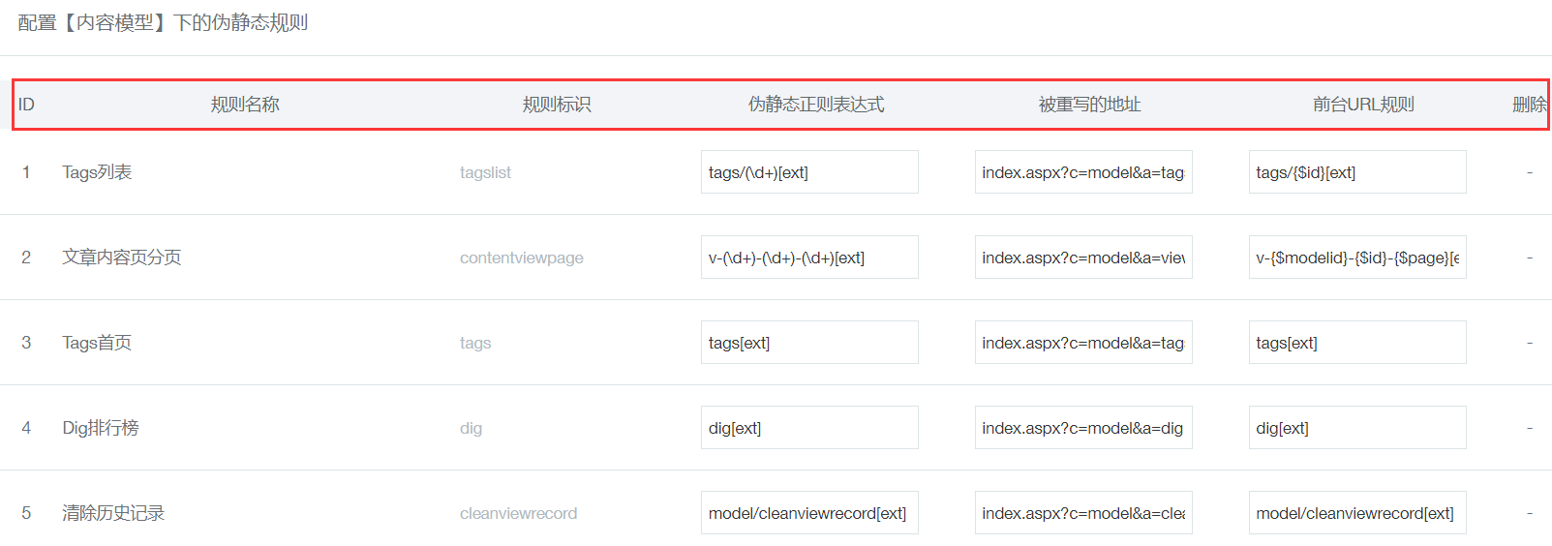This screenshot has width=1552, height=546.
Task: Click rewritten address field in Tags列表 row
Action: click(1083, 172)
